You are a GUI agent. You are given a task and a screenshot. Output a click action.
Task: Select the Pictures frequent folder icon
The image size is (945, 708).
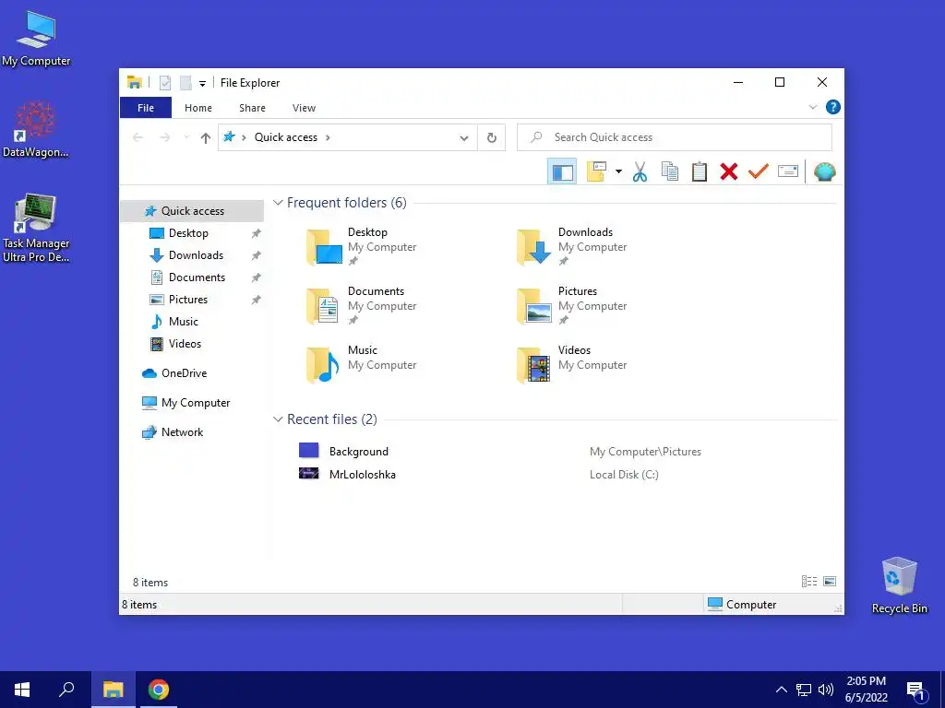tap(534, 306)
